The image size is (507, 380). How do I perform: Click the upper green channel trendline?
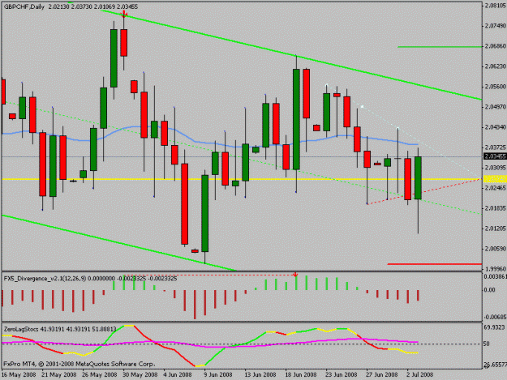[x=291, y=54]
